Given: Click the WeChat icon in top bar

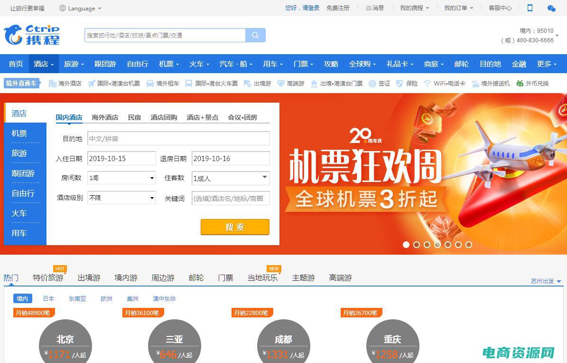Looking at the screenshot, I should point(551,8).
